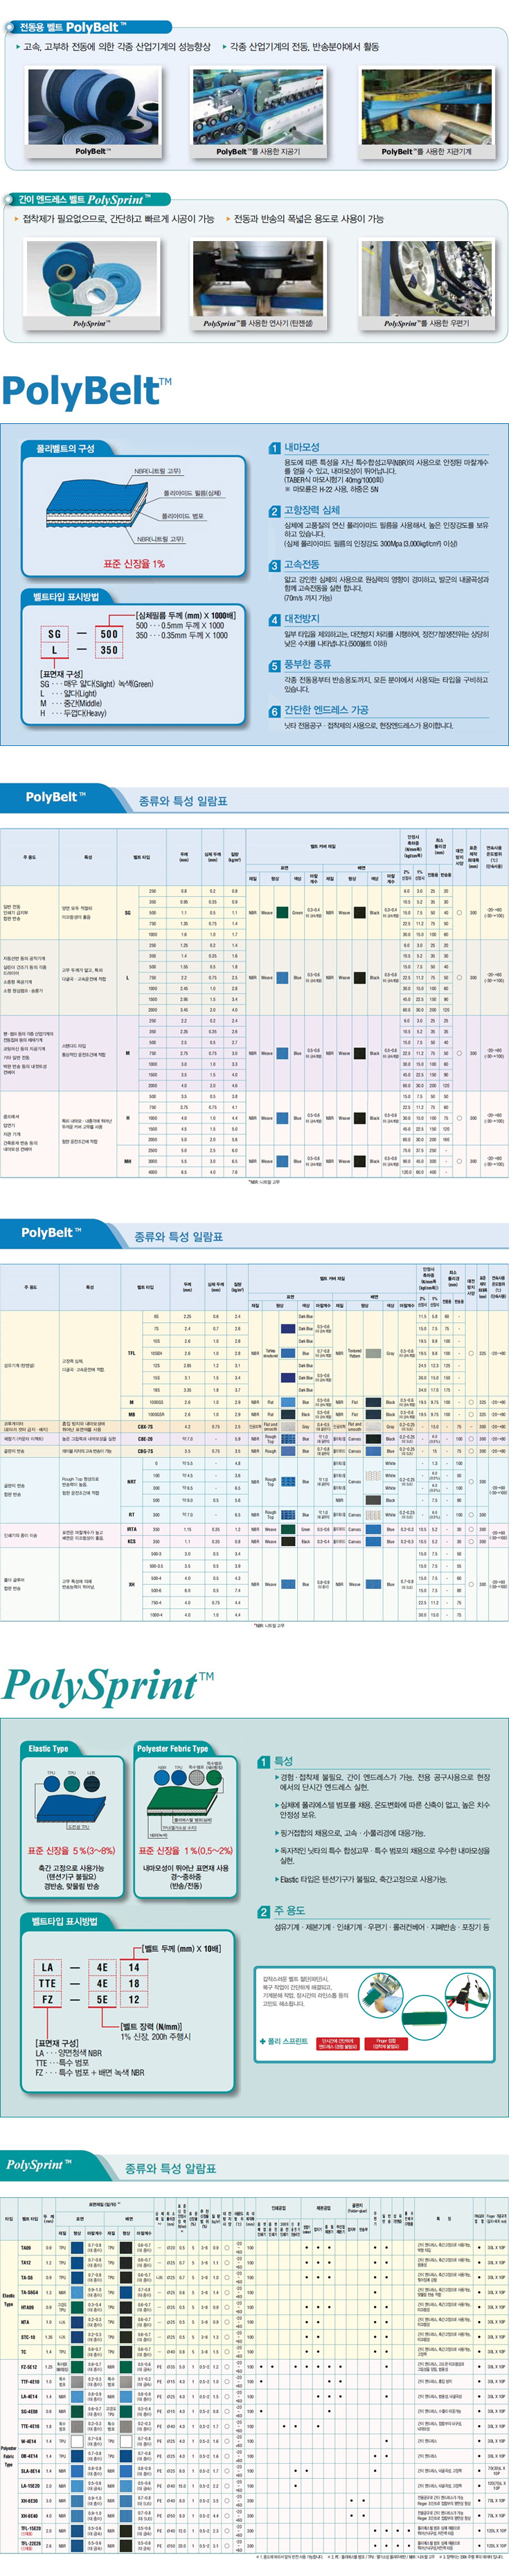Click the 폴리아미드 필름(심체) diagram label
509x2576 pixels.
click(192, 493)
